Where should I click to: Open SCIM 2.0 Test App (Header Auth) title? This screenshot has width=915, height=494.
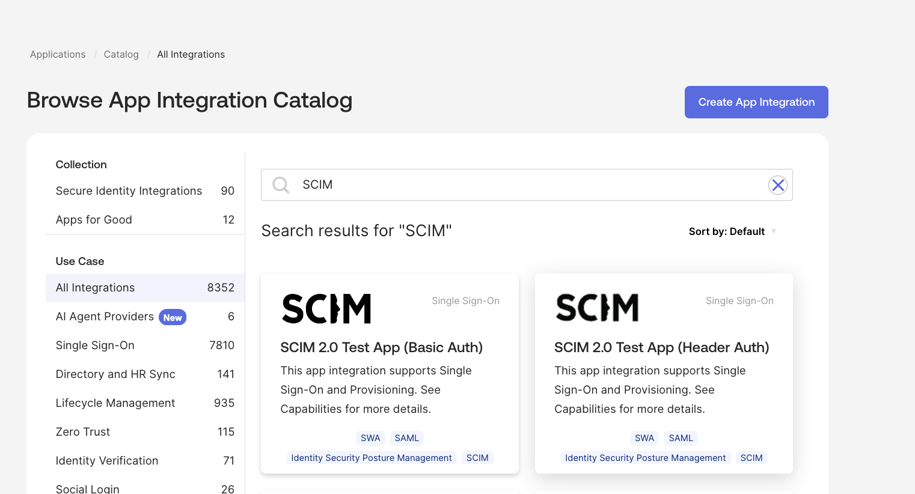click(x=662, y=347)
